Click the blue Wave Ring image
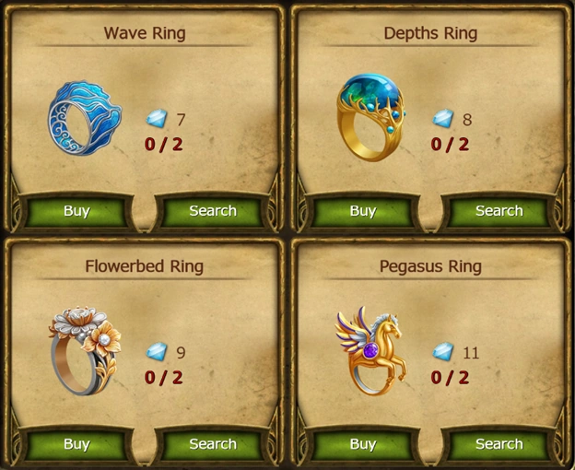 tap(85, 118)
